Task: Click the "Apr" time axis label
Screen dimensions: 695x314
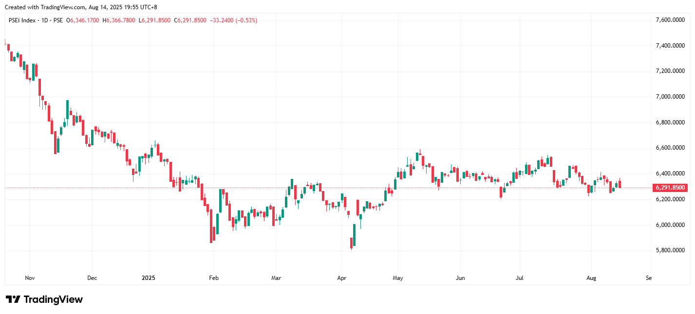Action: tap(341, 279)
